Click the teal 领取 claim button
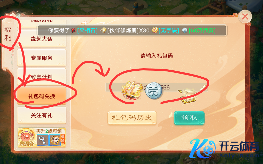Image resolution: width=263 pixels, height=164 pixels. 189,118
